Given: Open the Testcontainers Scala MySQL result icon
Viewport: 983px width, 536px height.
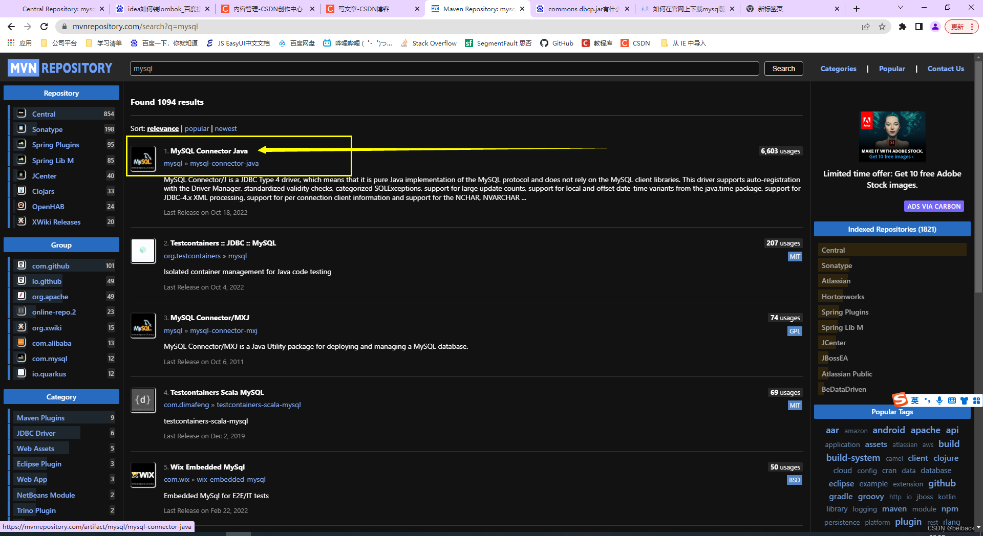Looking at the screenshot, I should point(143,400).
